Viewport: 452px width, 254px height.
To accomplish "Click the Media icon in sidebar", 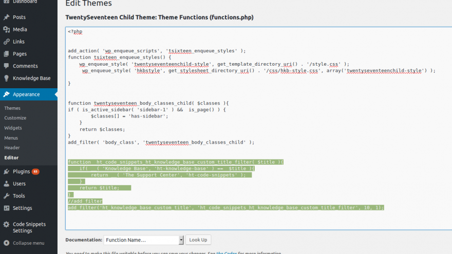I will pyautogui.click(x=6, y=29).
